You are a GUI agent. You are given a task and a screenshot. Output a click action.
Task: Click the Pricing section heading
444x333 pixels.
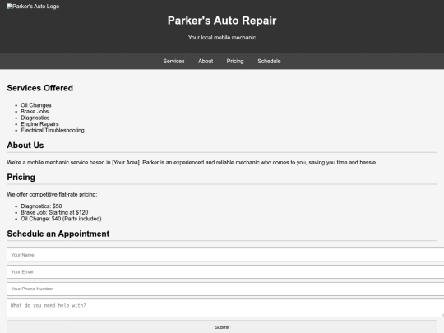click(x=21, y=177)
